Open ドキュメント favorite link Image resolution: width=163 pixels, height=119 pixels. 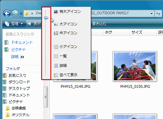coord(22,42)
